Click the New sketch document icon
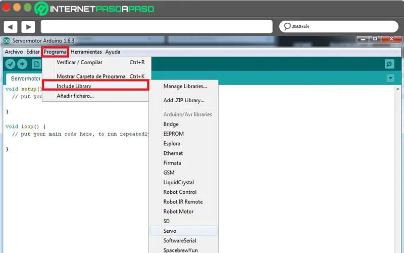The width and height of the screenshot is (404, 253). coord(36,64)
